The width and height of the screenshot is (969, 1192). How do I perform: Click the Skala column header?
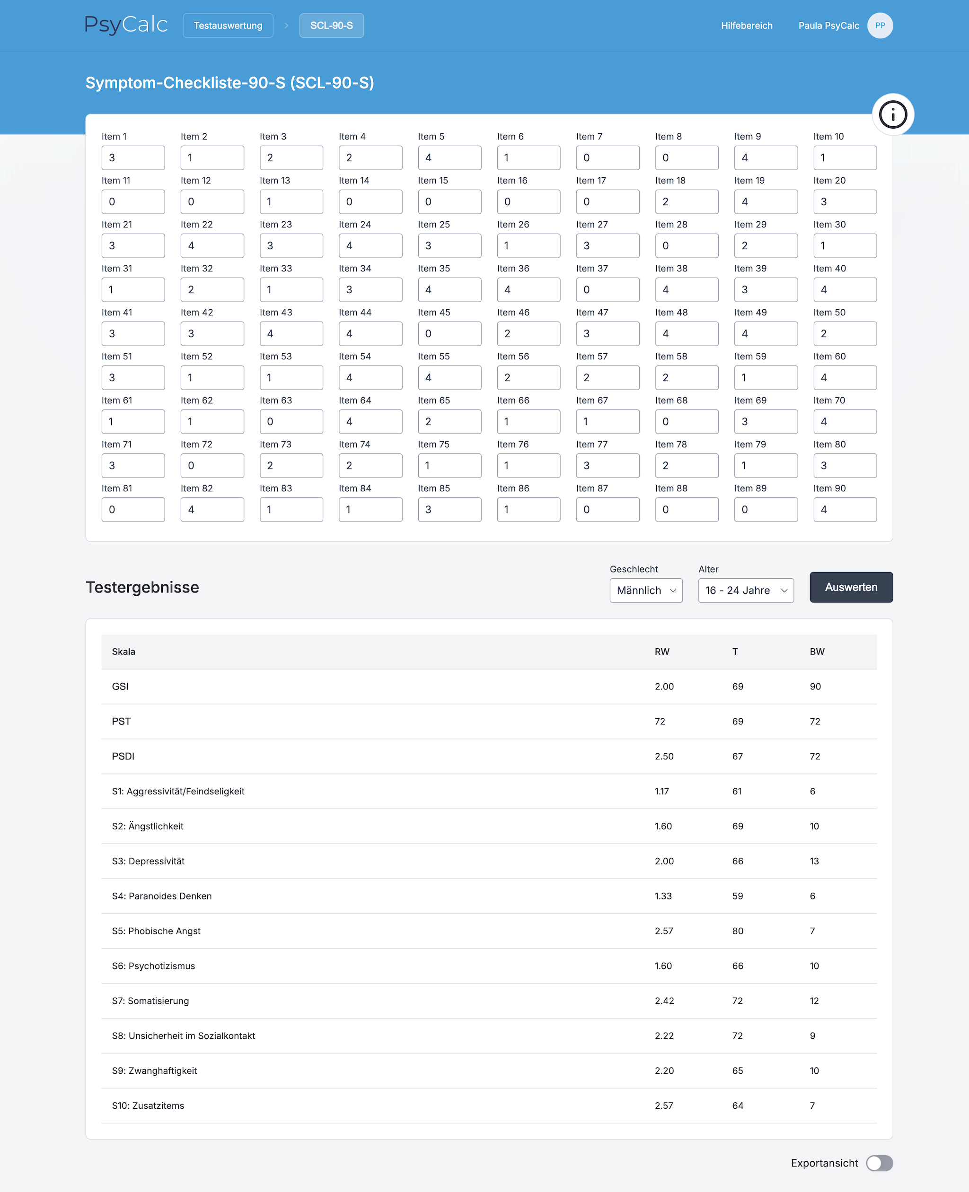[x=123, y=652]
